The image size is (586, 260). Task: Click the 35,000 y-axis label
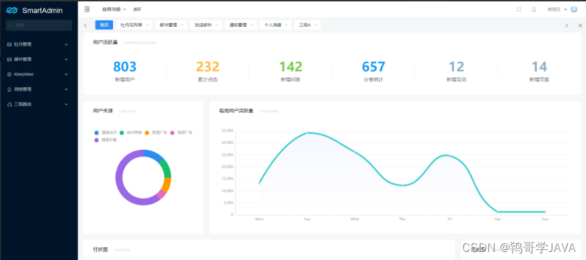coord(227,130)
